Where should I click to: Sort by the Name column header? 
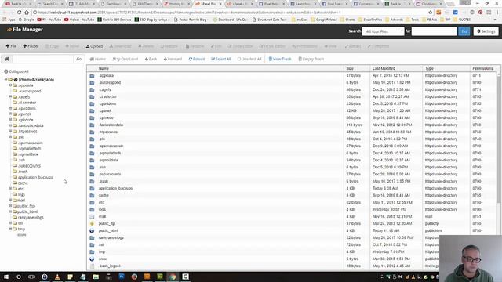pyautogui.click(x=104, y=68)
